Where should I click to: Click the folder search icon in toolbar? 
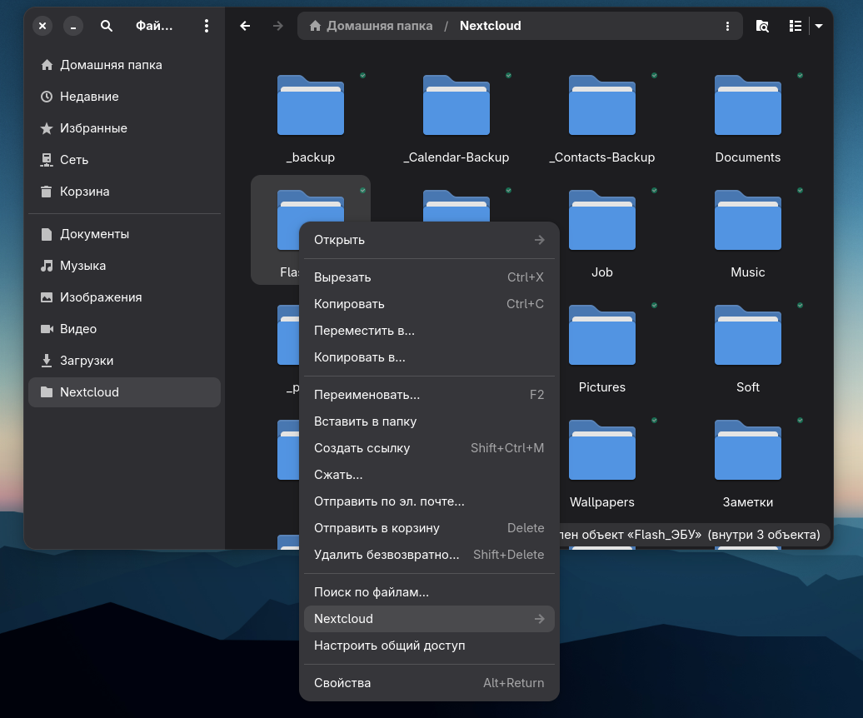(762, 26)
